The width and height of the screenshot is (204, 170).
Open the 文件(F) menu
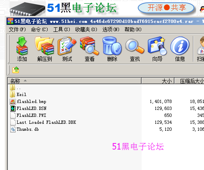pos(17,29)
